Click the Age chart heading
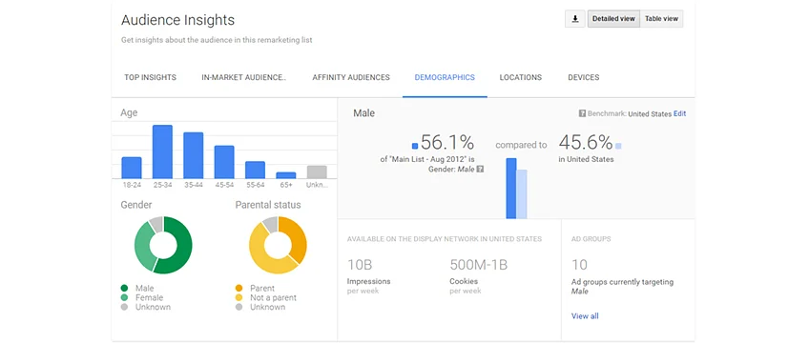The width and height of the screenshot is (809, 343). tap(129, 112)
